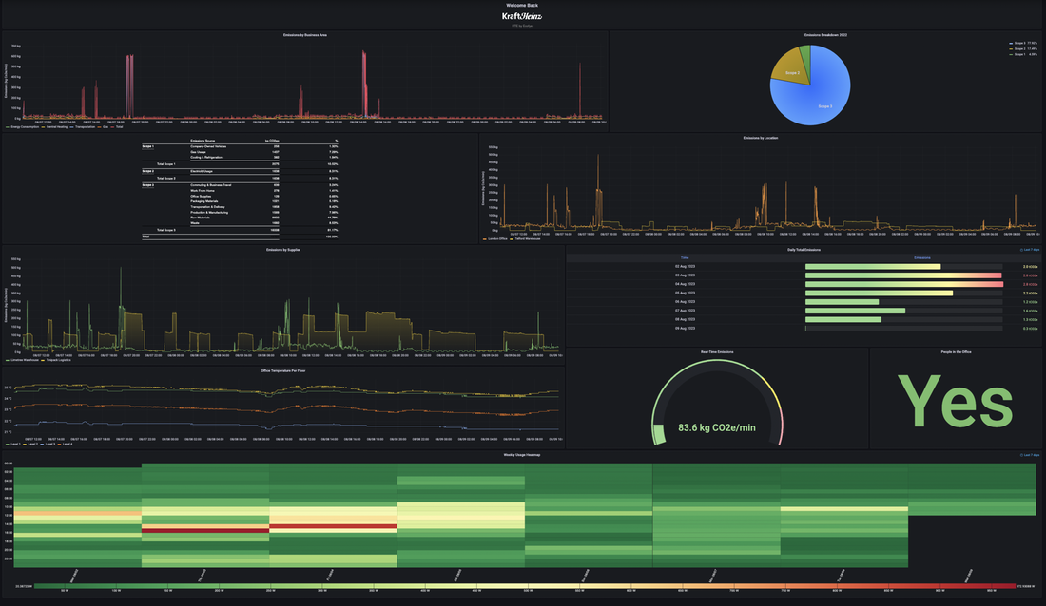Click the clock icon beside Last 7 days on Daily Total Emissions
The image size is (1046, 606).
[x=1021, y=250]
